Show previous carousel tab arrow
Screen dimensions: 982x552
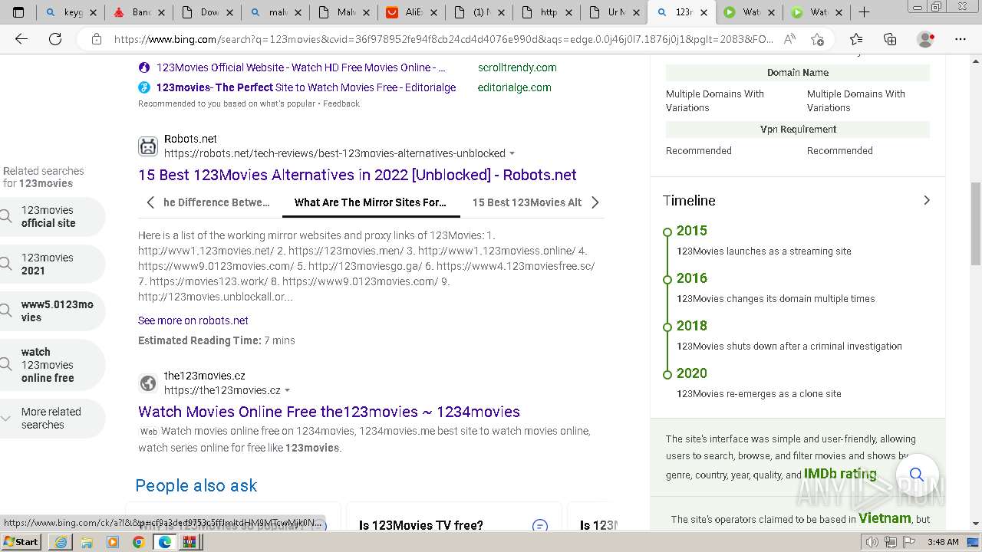pos(150,202)
